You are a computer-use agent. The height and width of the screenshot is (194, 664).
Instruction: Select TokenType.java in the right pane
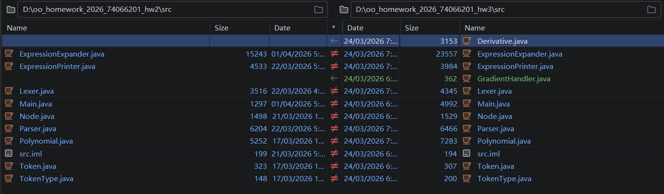504,179
